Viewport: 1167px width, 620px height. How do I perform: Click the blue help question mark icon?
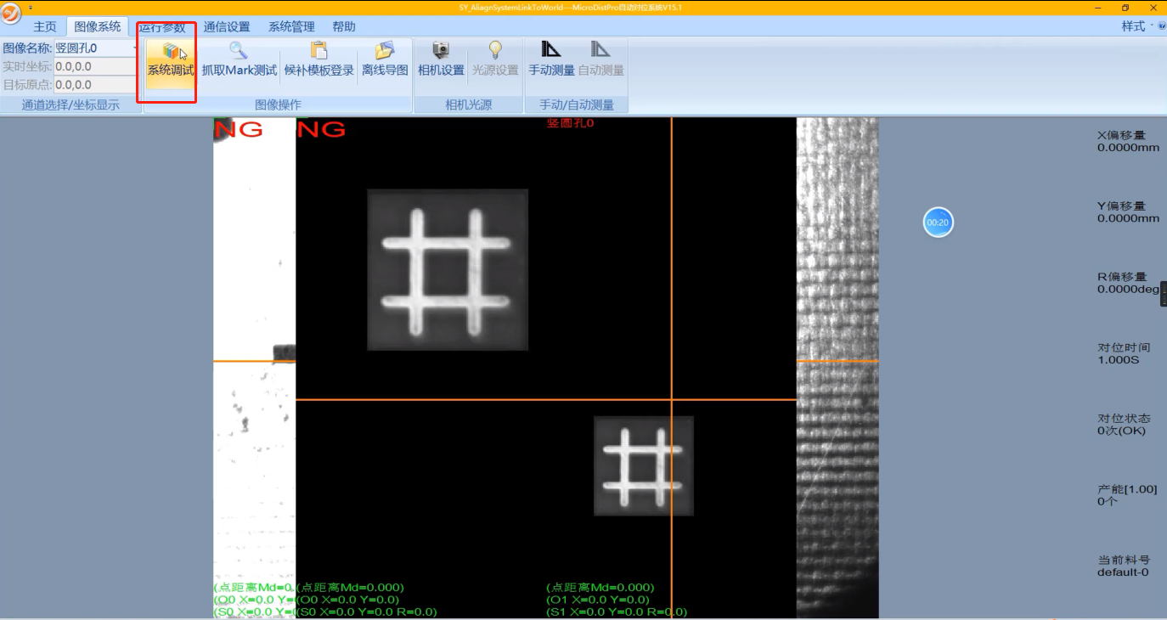click(x=1161, y=26)
